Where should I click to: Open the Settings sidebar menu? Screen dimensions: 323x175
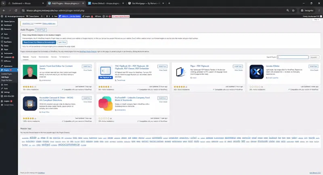click(x=7, y=92)
